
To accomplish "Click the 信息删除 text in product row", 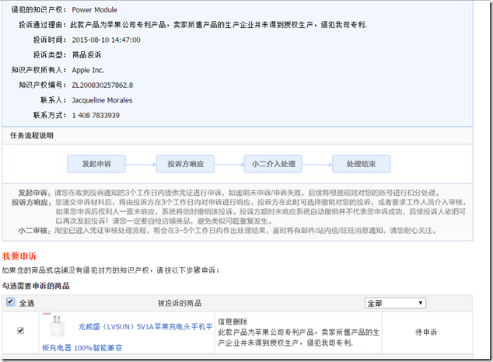I will [x=233, y=322].
